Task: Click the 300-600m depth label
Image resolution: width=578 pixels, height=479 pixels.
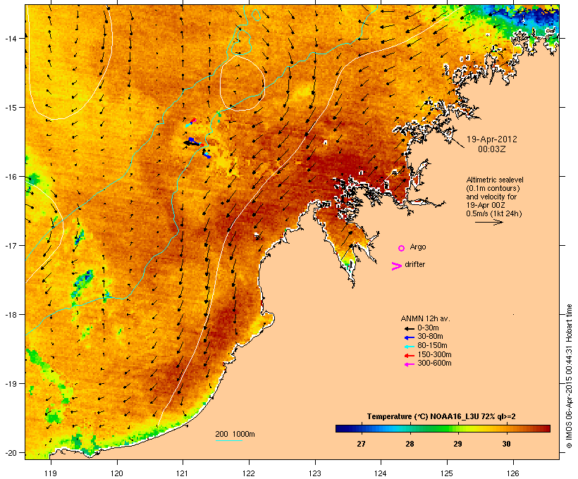Action: [434, 363]
